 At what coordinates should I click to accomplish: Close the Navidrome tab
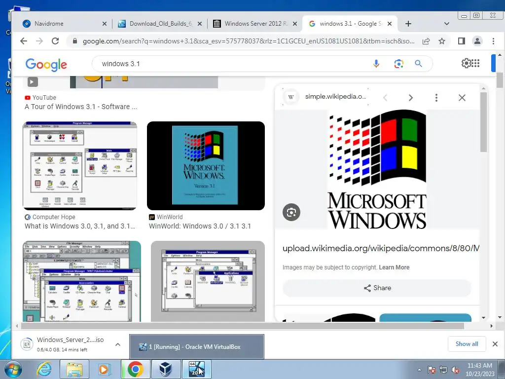coord(105,24)
